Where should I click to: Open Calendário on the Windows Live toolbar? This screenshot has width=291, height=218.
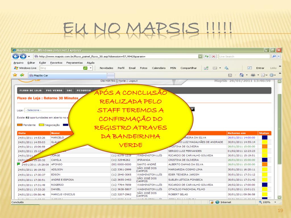[159, 68]
